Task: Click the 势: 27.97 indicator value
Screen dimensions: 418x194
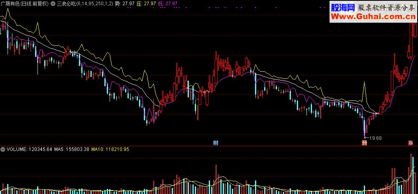Action: pos(124,4)
